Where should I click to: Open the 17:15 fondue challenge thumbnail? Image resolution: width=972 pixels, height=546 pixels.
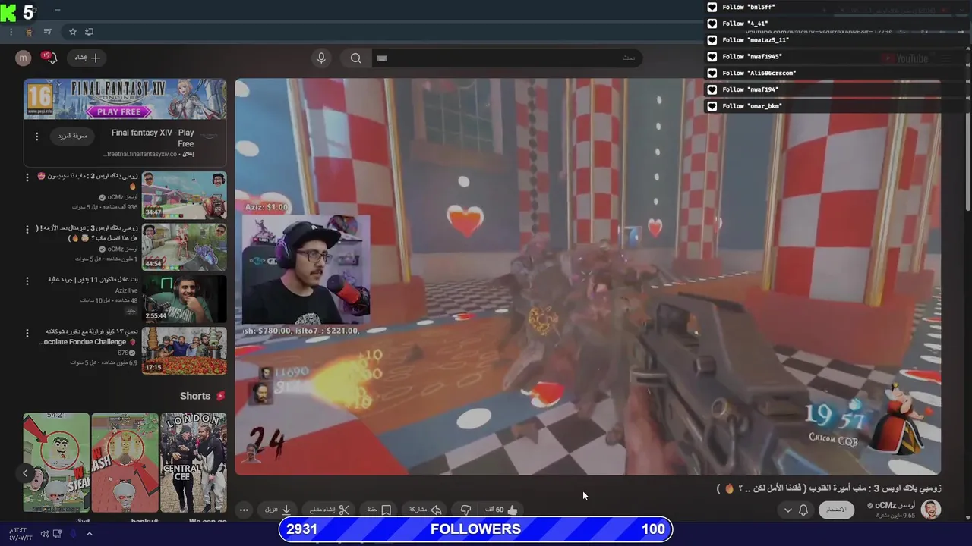[185, 351]
